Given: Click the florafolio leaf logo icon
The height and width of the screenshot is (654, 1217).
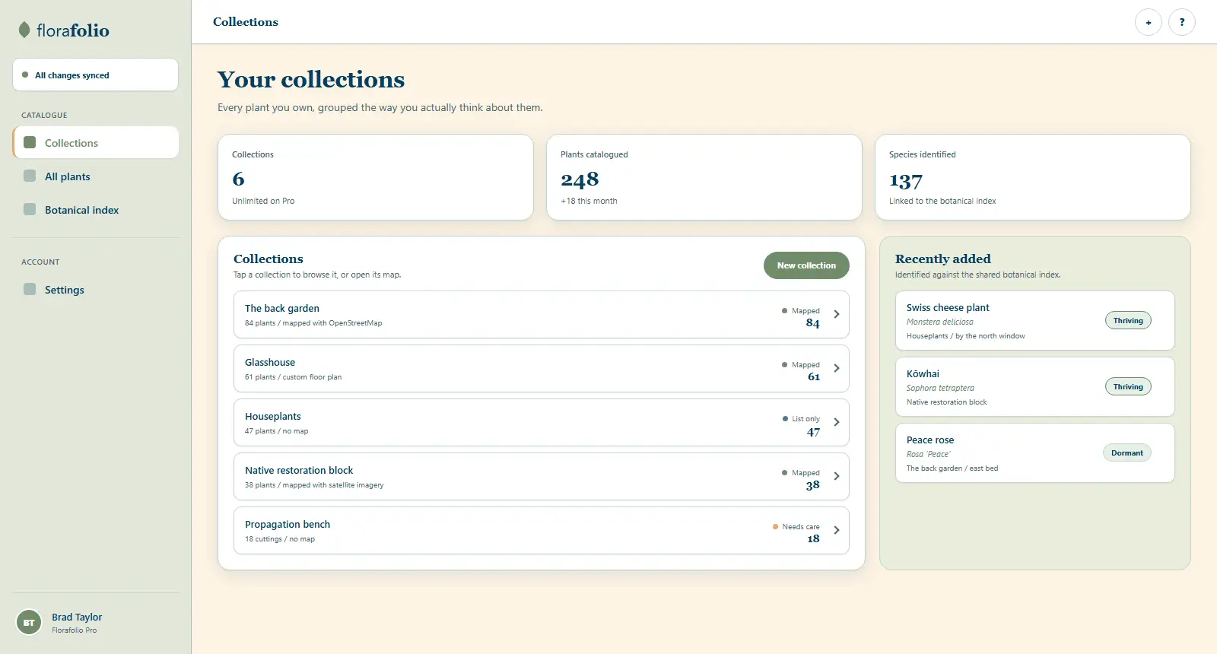Looking at the screenshot, I should [x=24, y=30].
